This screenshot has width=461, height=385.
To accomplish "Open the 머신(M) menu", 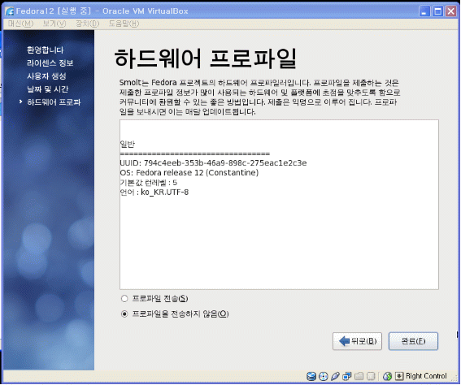I will point(20,24).
